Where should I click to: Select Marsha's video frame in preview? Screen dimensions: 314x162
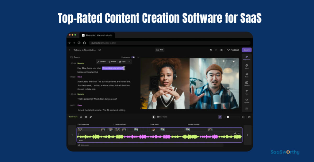click(165, 83)
